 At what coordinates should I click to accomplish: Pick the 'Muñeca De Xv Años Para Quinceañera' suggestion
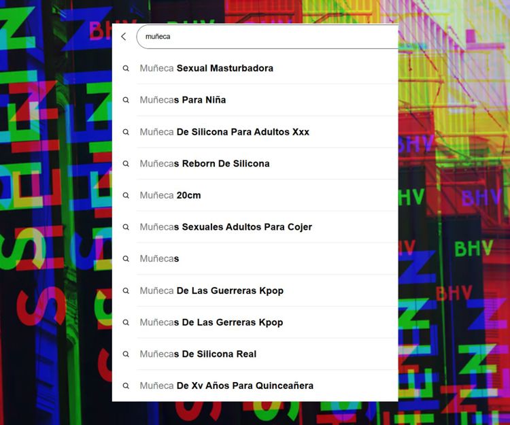pyautogui.click(x=226, y=386)
